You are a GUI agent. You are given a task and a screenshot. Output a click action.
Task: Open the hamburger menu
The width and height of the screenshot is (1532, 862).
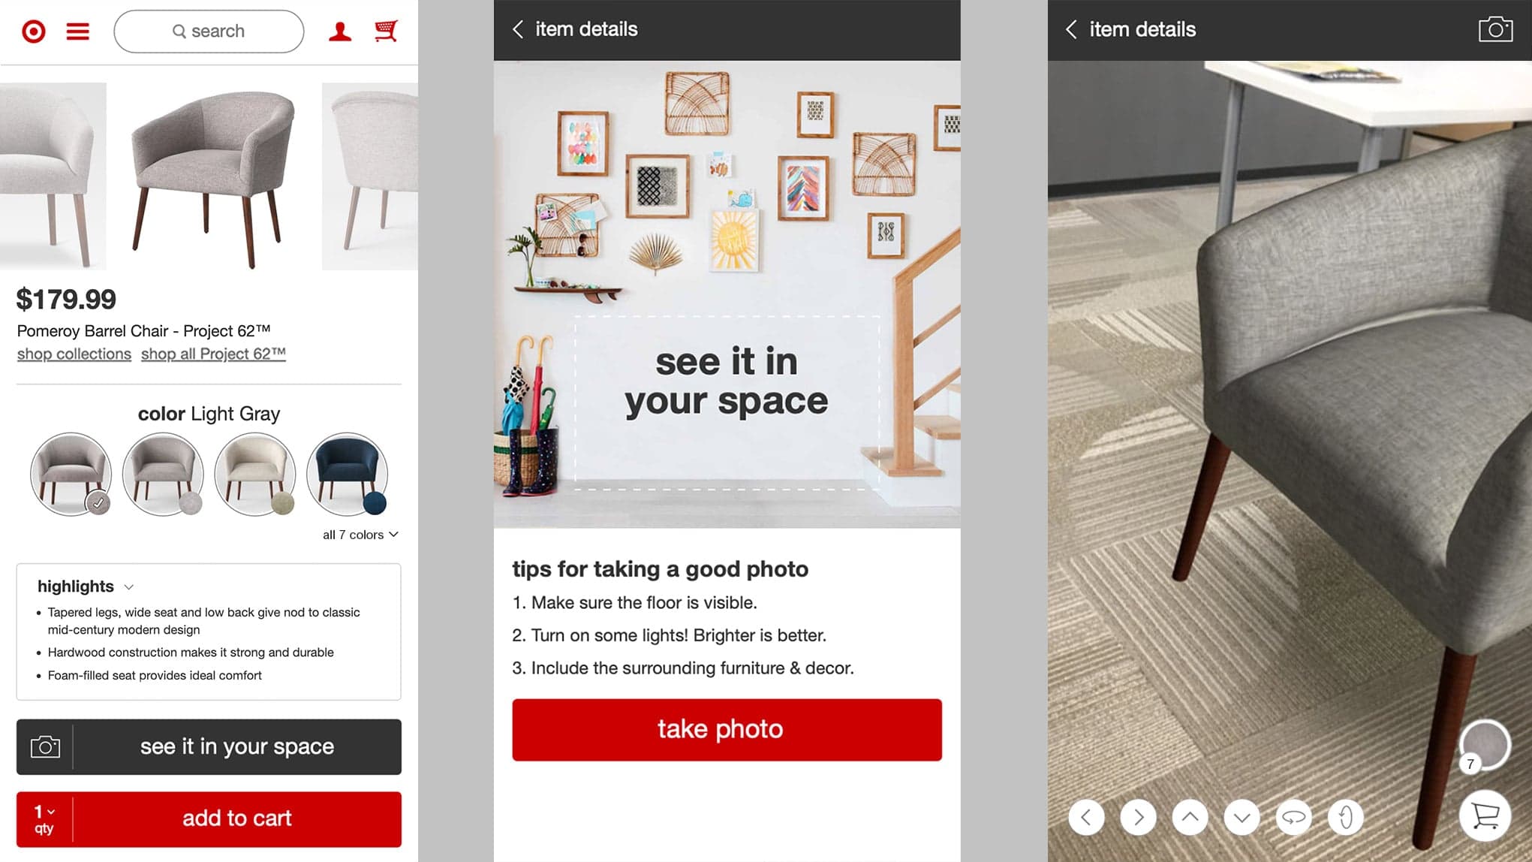pos(78,32)
